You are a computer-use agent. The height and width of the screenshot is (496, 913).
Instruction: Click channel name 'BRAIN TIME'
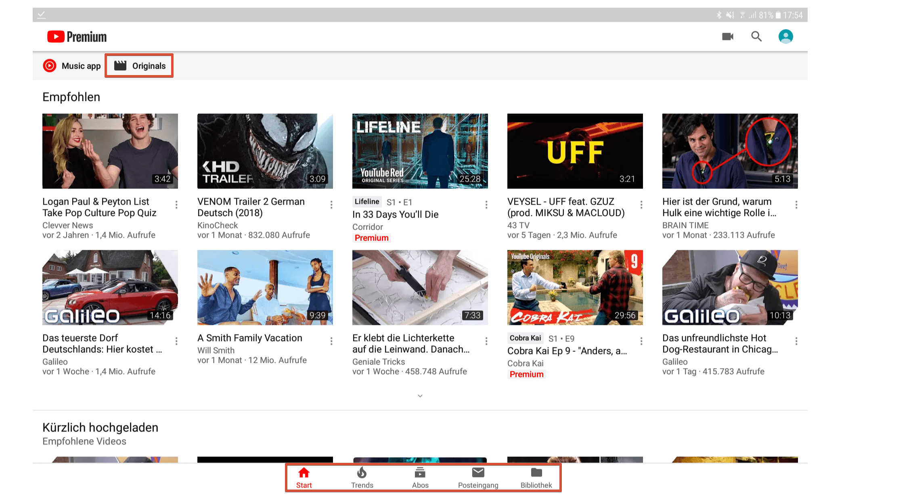[x=685, y=225]
